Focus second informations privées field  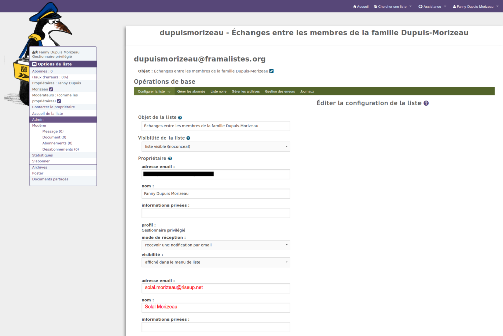216,327
